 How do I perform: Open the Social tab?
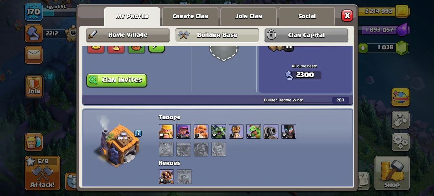307,16
